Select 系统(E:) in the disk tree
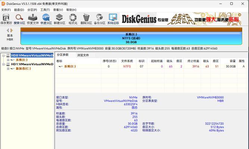 pos(22,60)
